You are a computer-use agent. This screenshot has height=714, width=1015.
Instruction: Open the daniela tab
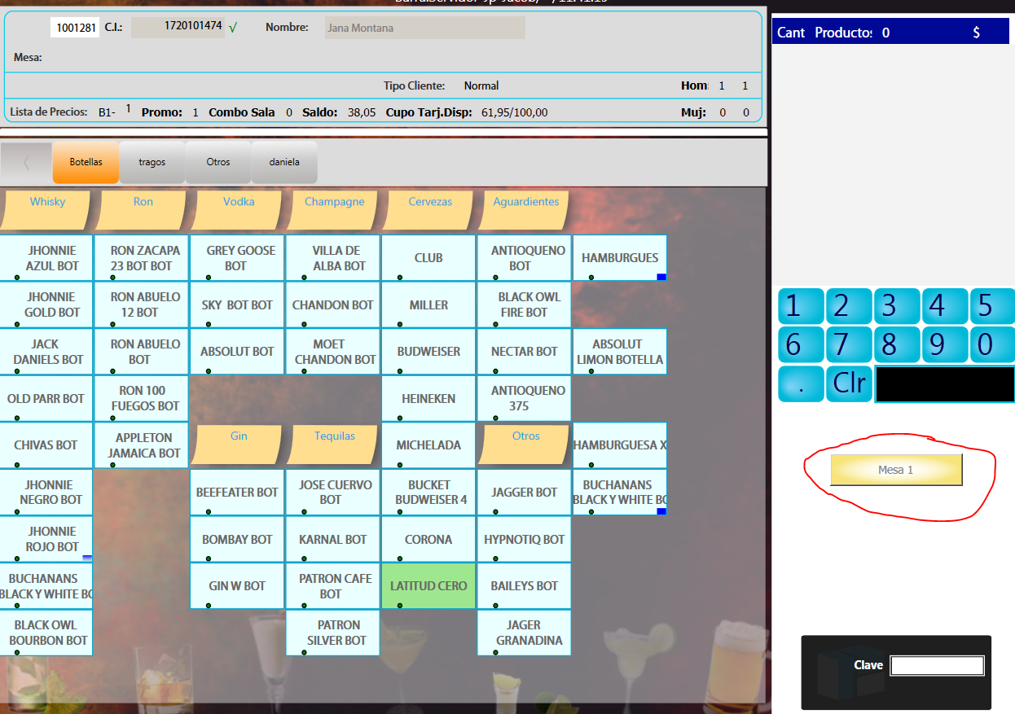[284, 162]
